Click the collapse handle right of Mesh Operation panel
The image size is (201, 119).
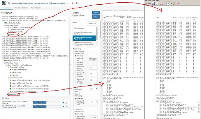coord(102,64)
